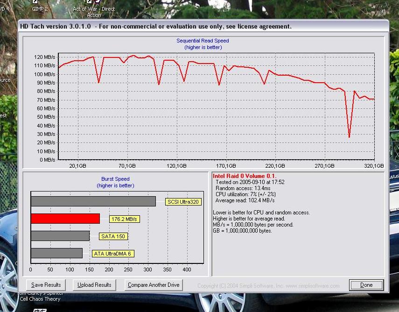Viewport: 399px width, 312px height.
Task: Click the HD Tach window title bar
Action: (x=203, y=26)
